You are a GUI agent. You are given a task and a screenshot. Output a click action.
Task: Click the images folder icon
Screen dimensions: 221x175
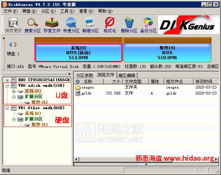[x=78, y=87]
